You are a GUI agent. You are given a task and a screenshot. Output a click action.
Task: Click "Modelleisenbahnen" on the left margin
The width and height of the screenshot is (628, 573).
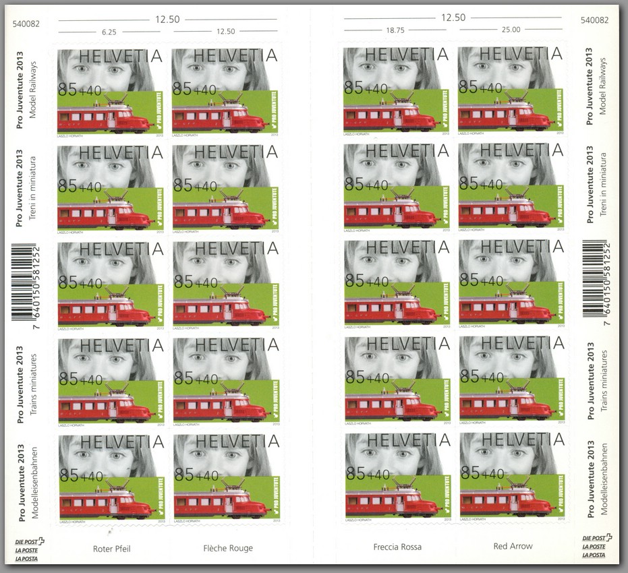pos(34,483)
